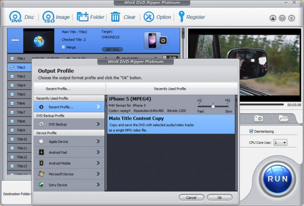Viewport: 304px width, 206px height.
Task: Enable the Merge checkbox
Action: click(63, 47)
